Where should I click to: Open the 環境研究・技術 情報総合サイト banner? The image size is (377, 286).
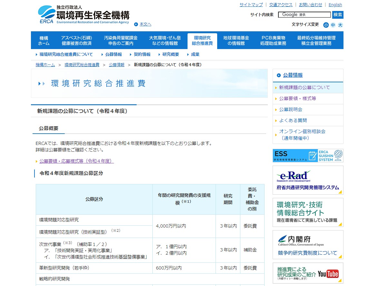(x=308, y=212)
